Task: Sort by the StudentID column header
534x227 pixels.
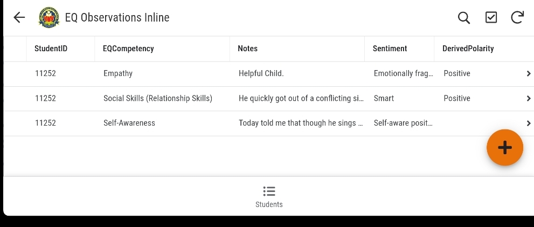Action: (51, 49)
